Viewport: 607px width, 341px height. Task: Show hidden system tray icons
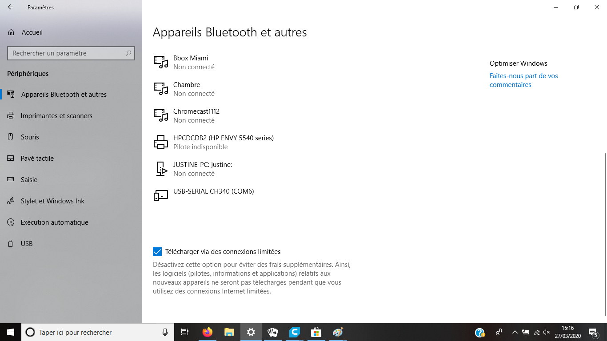515,332
